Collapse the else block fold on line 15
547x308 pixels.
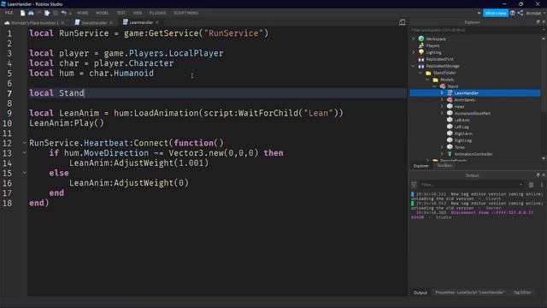tap(25, 173)
